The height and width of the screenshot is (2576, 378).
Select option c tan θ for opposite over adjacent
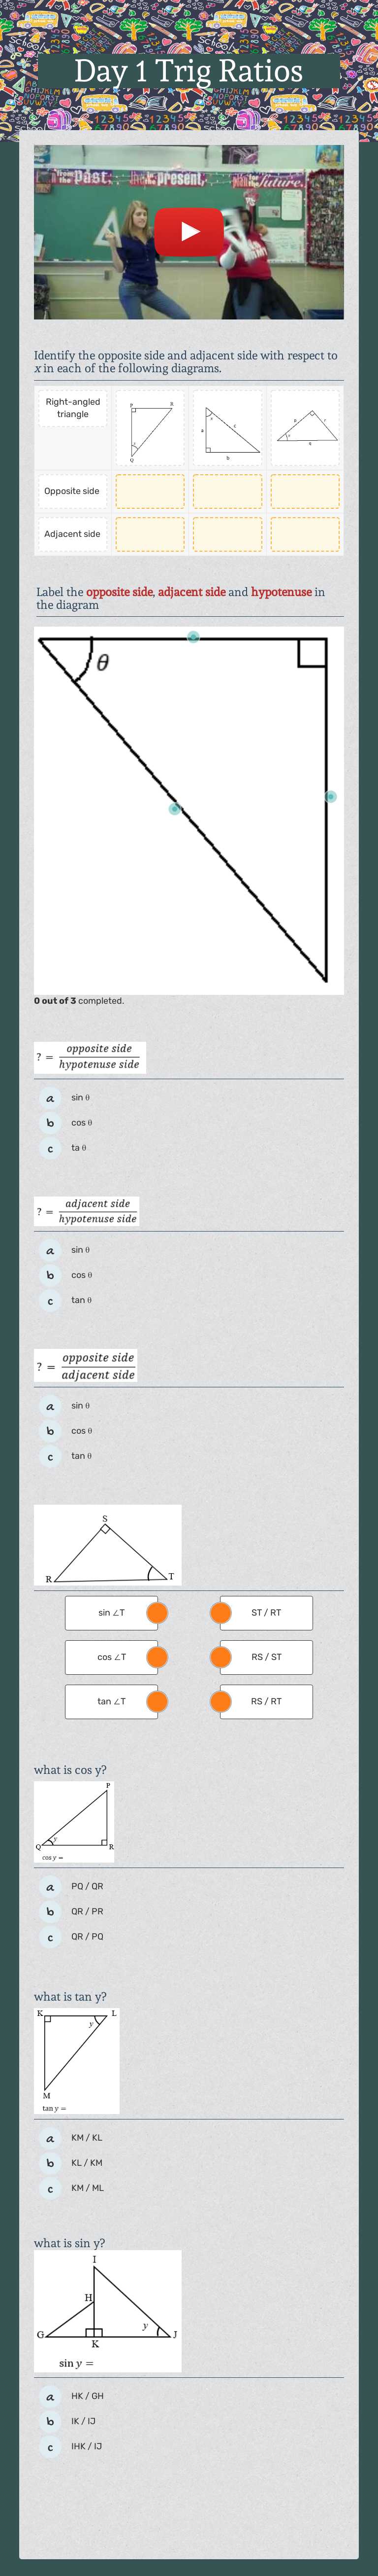pos(51,1457)
